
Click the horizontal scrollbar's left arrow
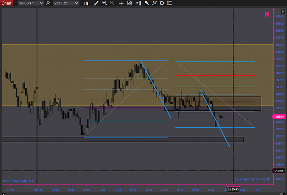coord(3,194)
